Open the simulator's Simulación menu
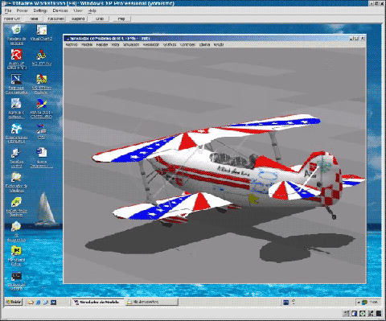Image resolution: width=386 pixels, height=321 pixels. [x=131, y=44]
